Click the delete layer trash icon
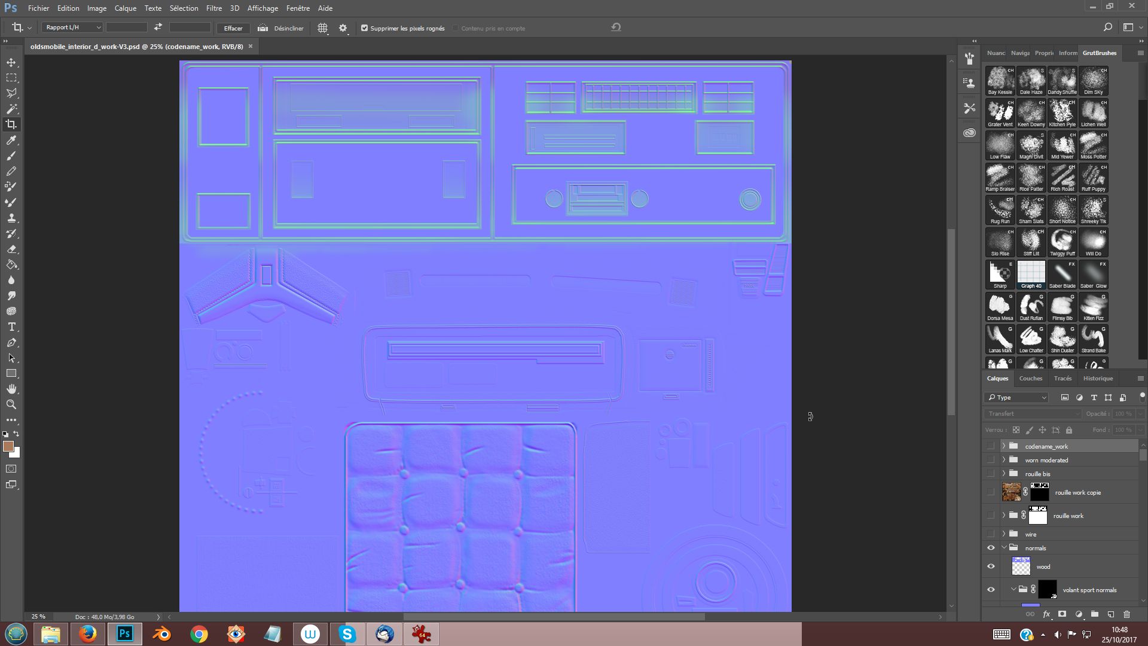The image size is (1148, 646). coord(1126,614)
